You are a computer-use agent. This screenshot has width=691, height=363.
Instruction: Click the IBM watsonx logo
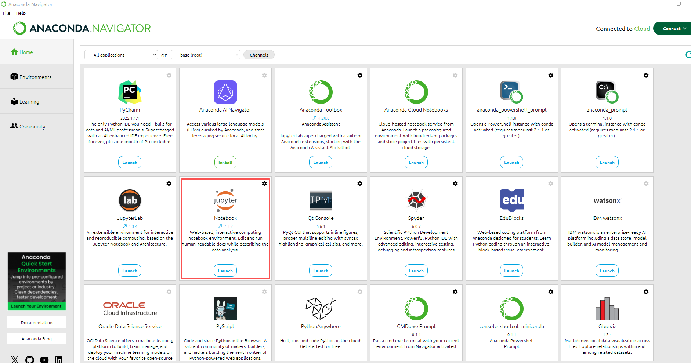click(x=607, y=201)
